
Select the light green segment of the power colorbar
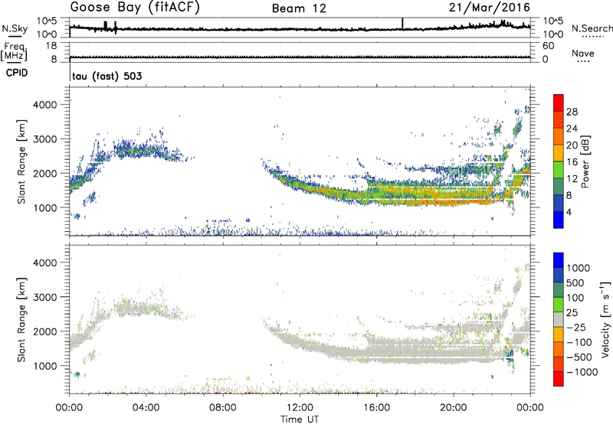[559, 170]
